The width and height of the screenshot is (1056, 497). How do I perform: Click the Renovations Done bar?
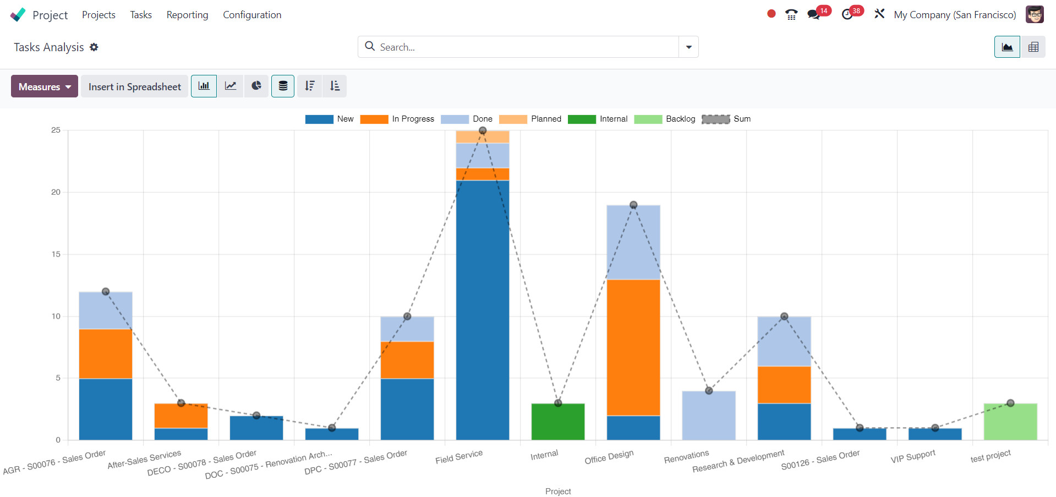click(x=709, y=416)
